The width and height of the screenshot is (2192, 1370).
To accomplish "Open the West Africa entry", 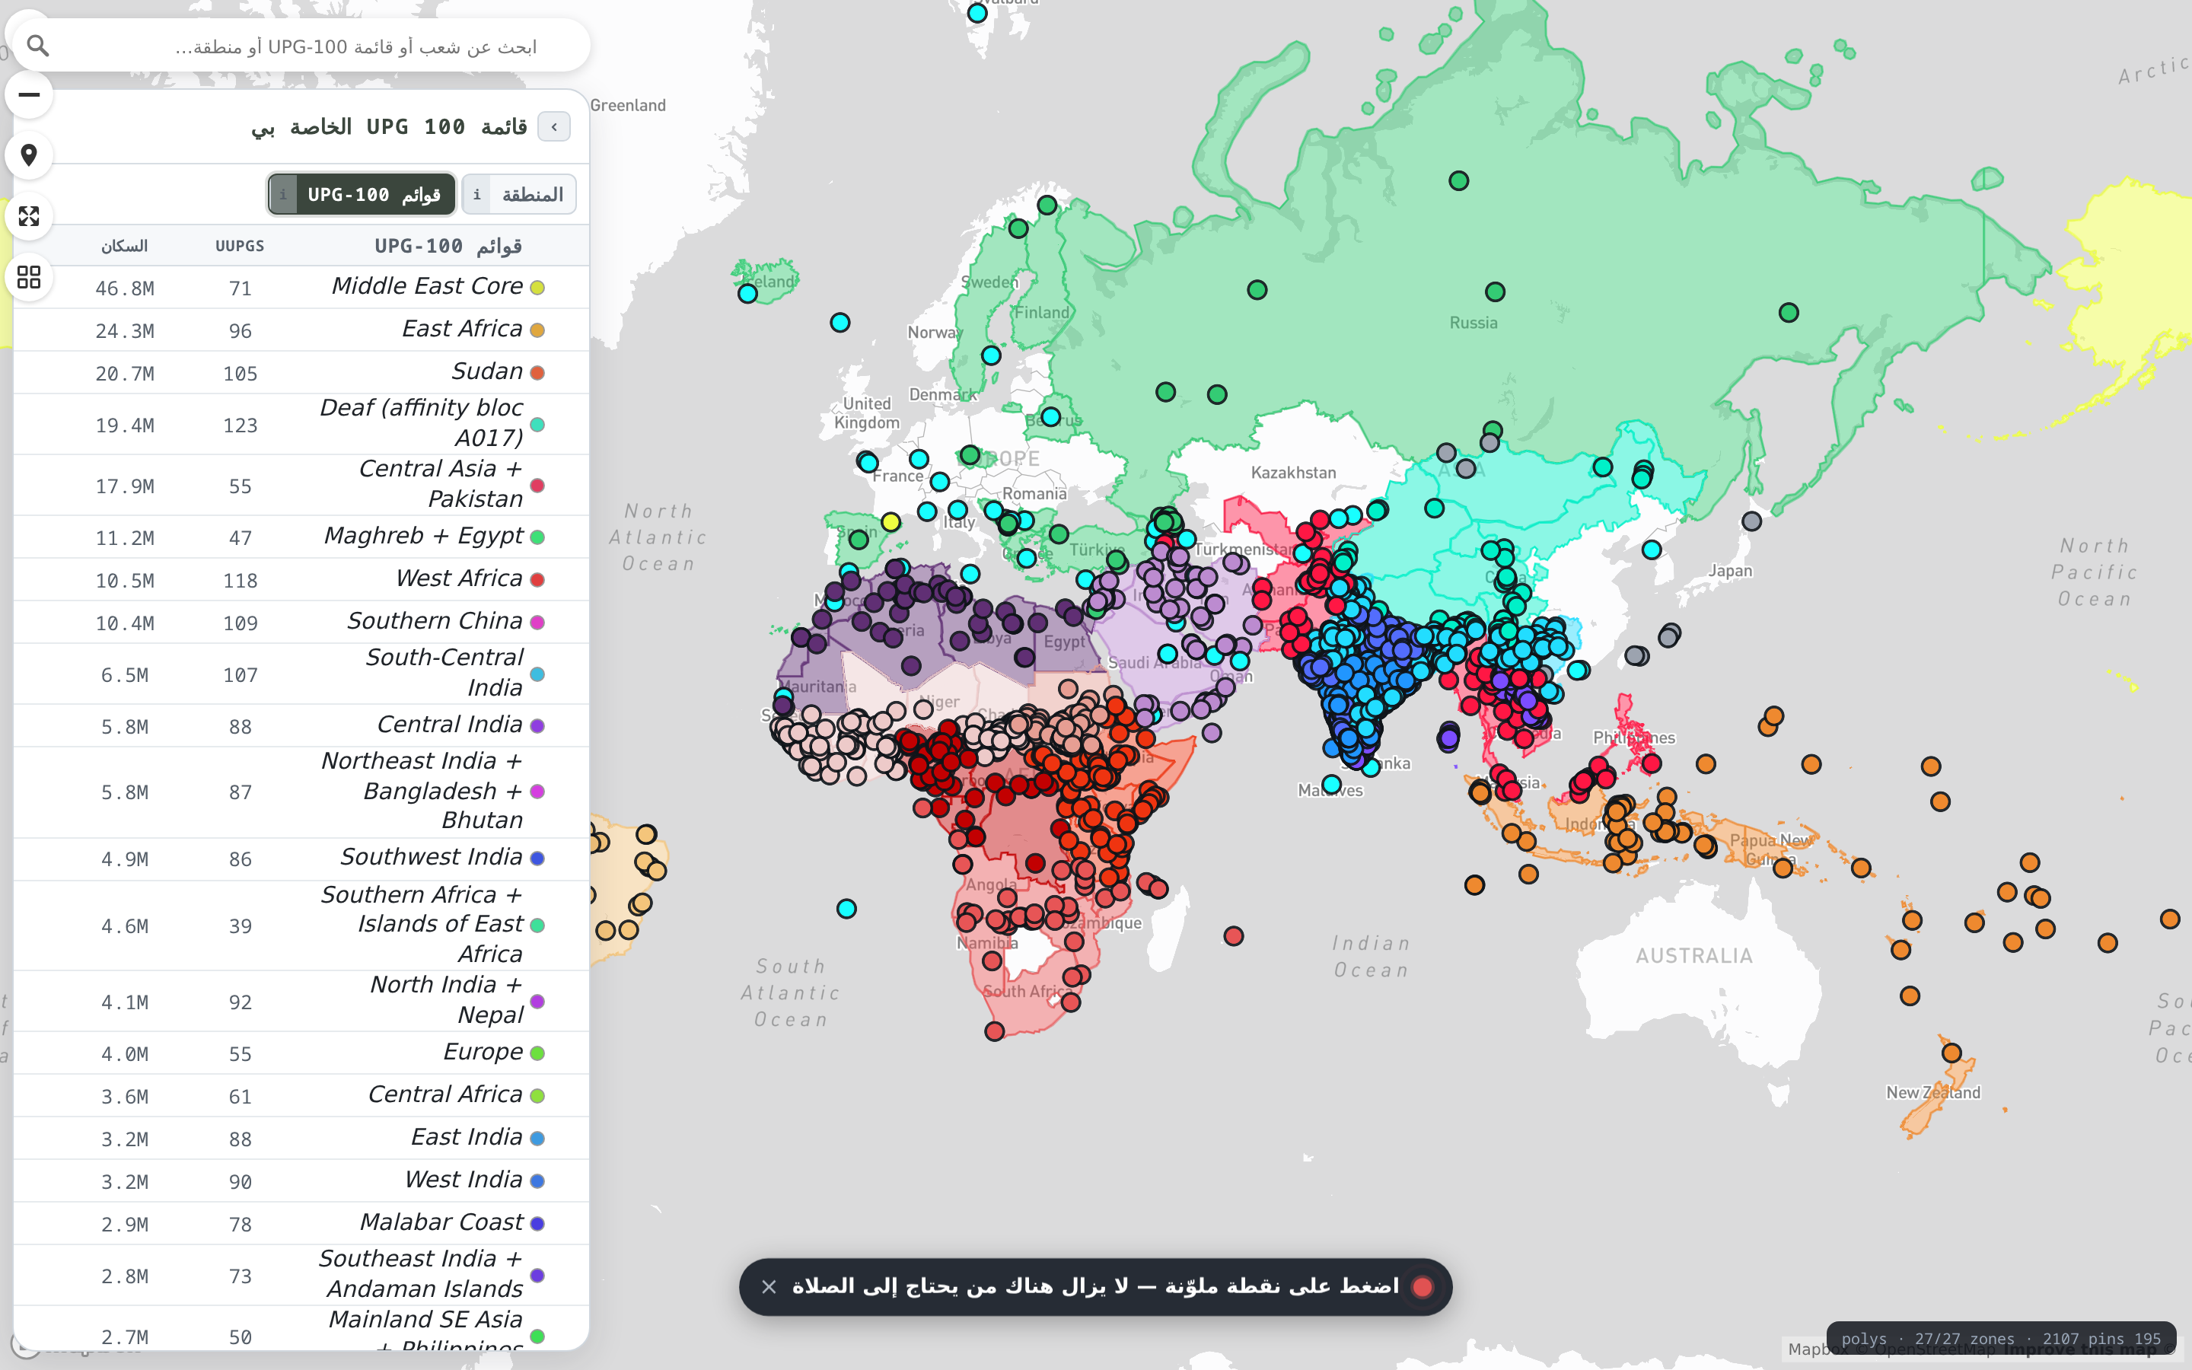I will coord(301,579).
